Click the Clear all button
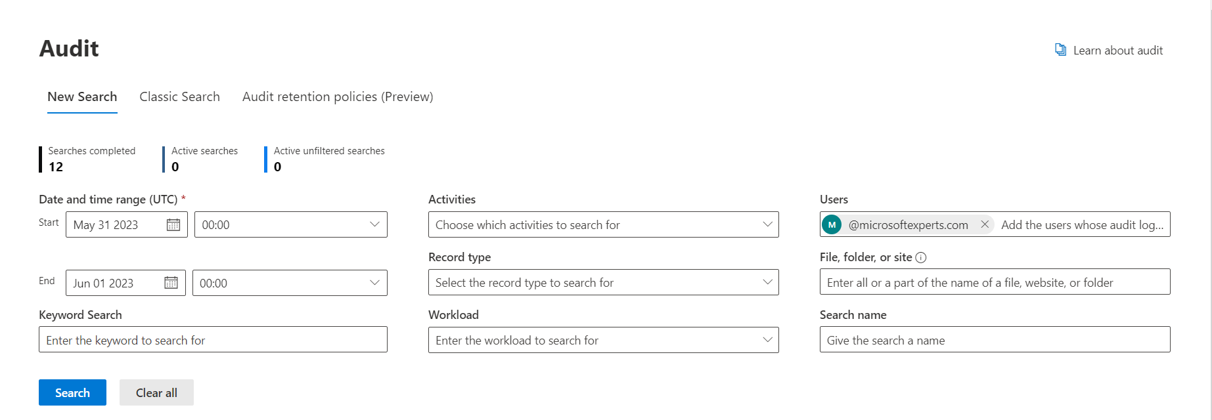The width and height of the screenshot is (1212, 420). [x=156, y=392]
